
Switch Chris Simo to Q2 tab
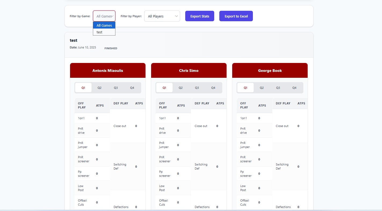coord(181,88)
